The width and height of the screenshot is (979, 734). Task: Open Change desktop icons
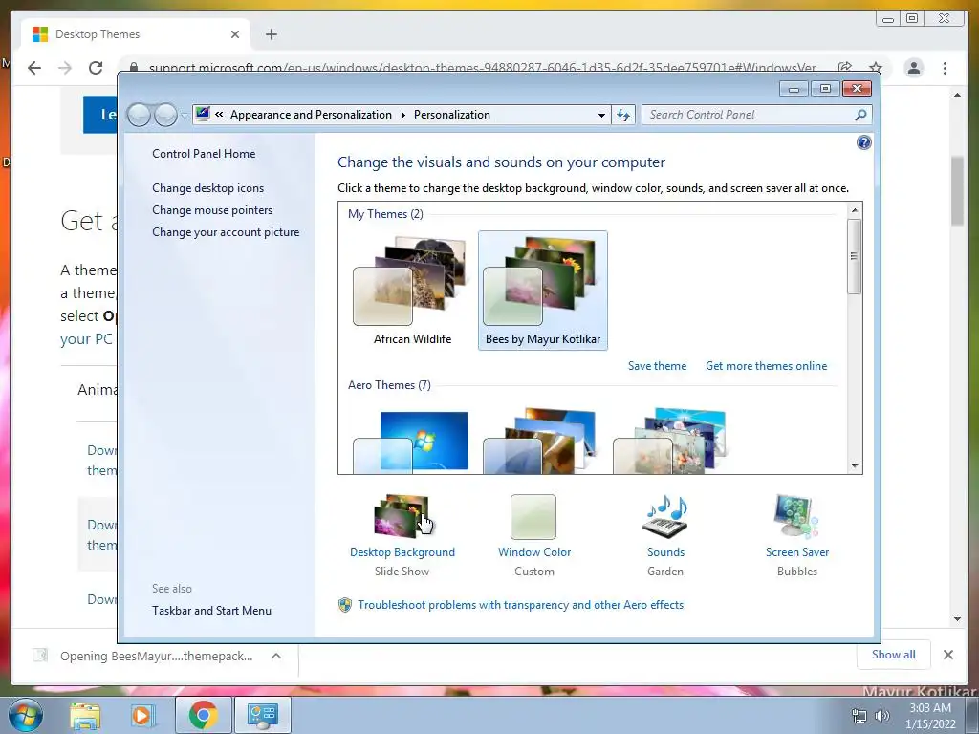point(207,188)
